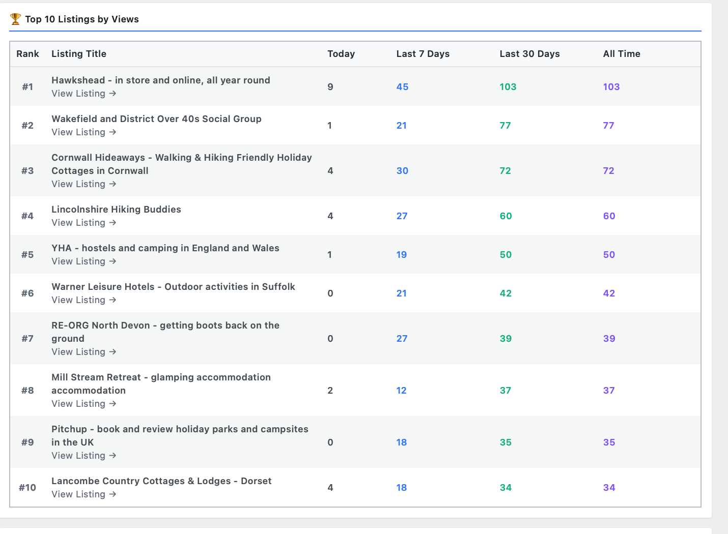Screen dimensions: 728x534
Task: Open Mill Stream Retreat View Listing link
Action: [83, 404]
